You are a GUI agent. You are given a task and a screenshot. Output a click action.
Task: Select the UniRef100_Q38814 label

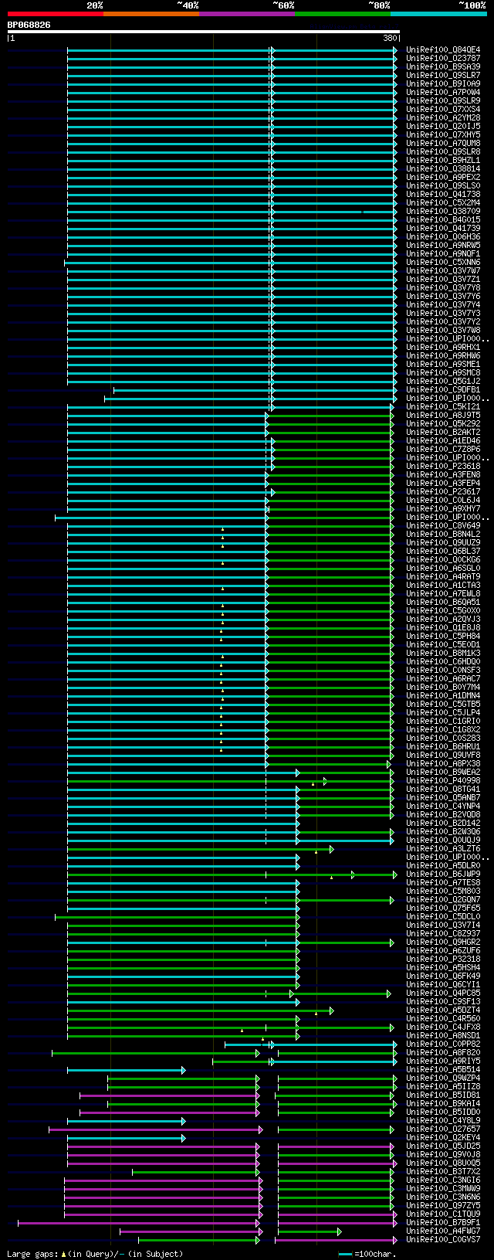click(443, 169)
